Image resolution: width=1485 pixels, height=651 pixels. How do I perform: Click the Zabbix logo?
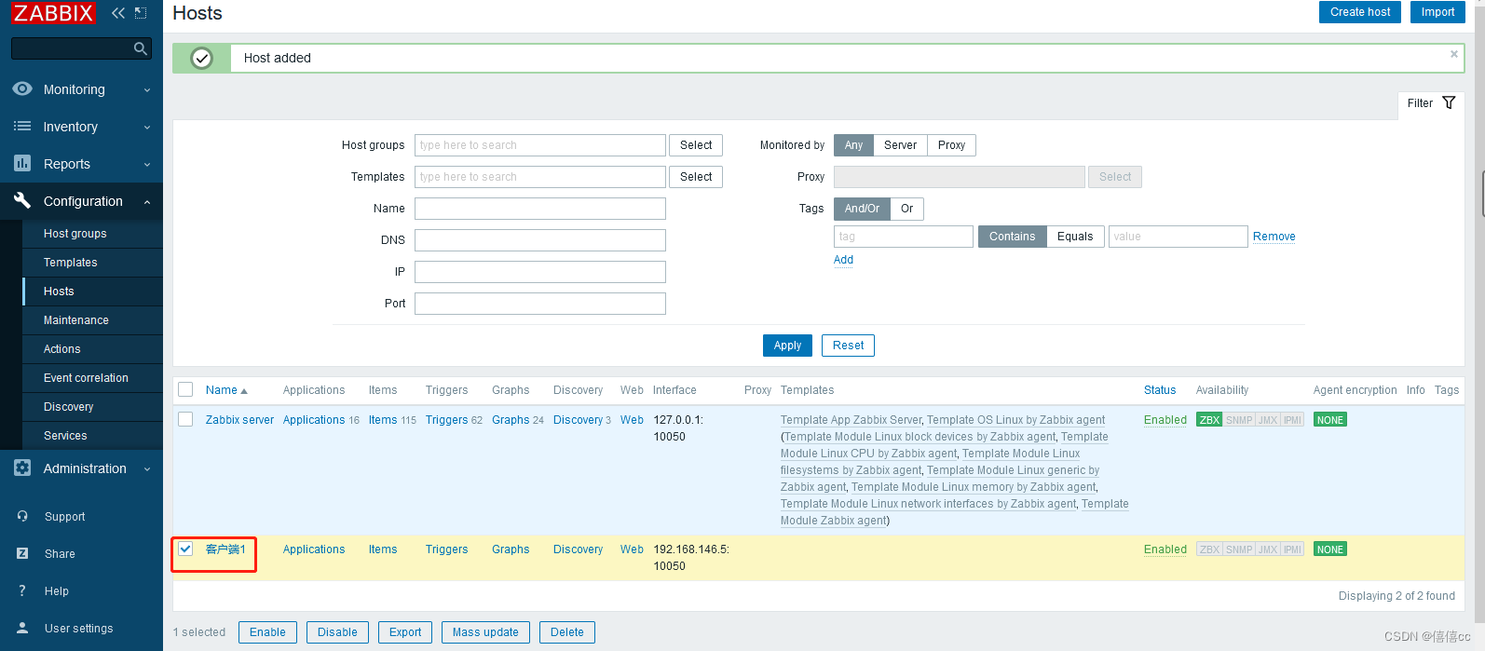point(53,13)
